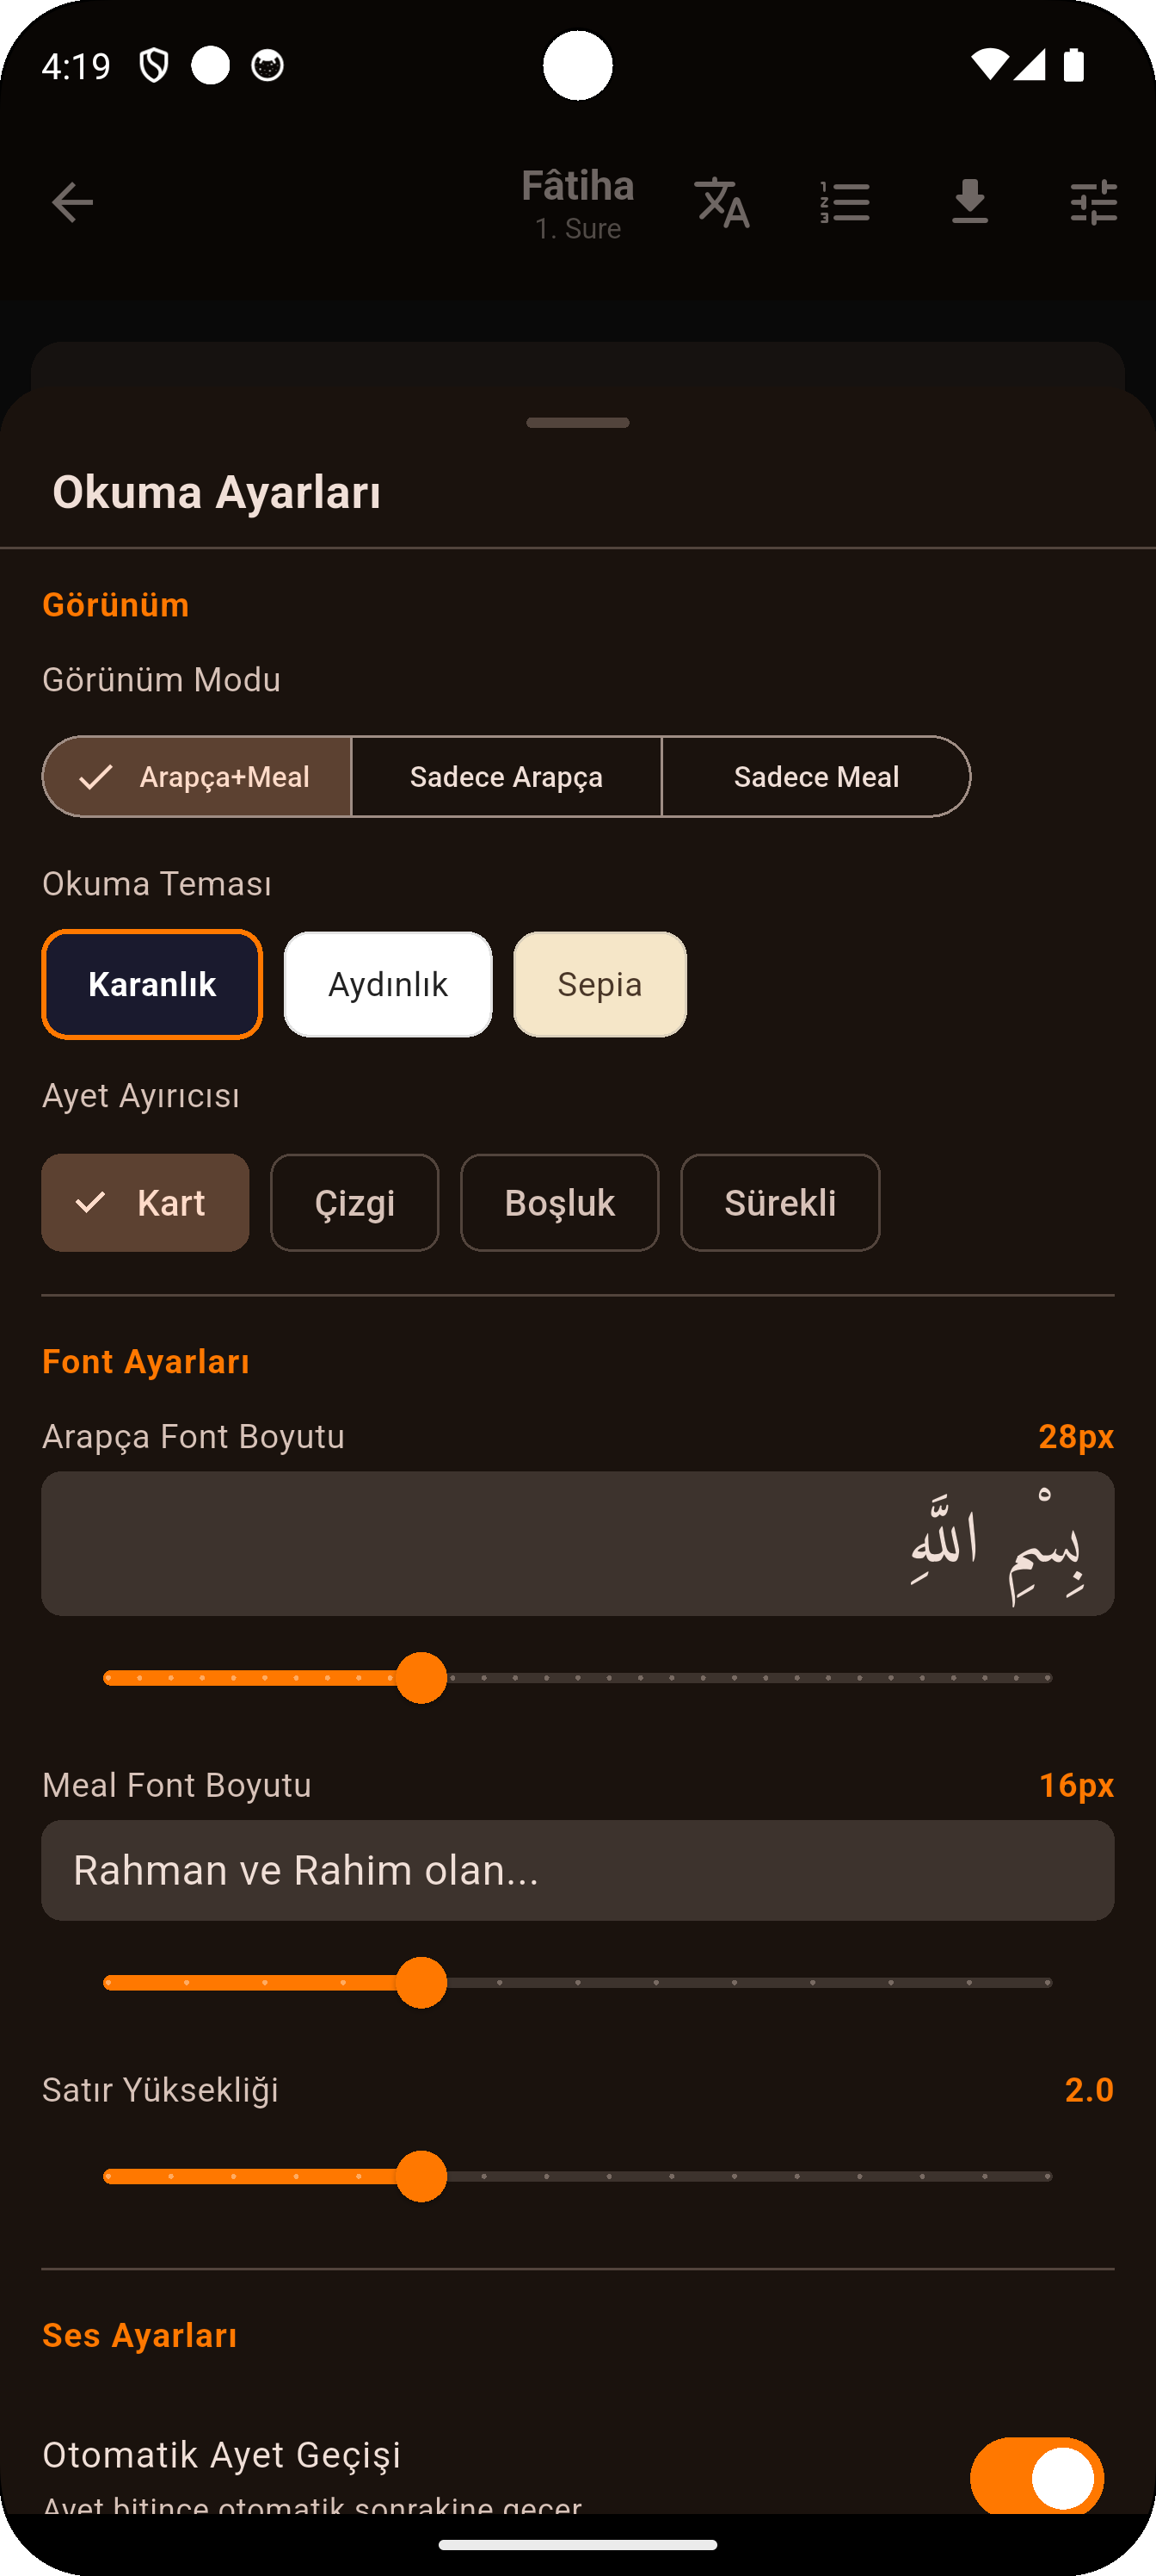
Task: Select Kart as verse separator
Action: (x=144, y=1202)
